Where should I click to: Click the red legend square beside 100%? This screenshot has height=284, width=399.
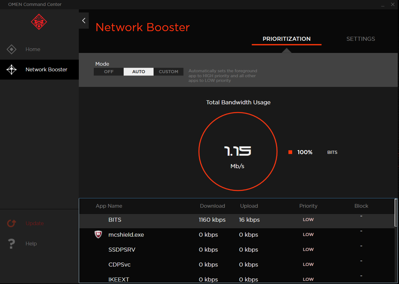tap(290, 152)
